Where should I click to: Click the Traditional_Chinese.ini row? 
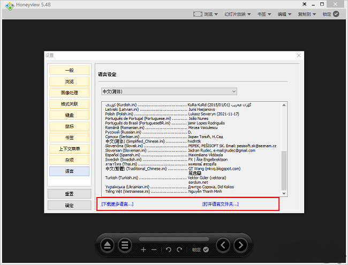click(x=173, y=169)
